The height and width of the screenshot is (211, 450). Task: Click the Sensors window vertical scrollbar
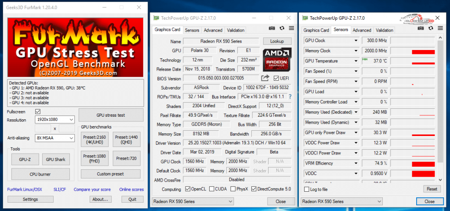click(x=440, y=109)
